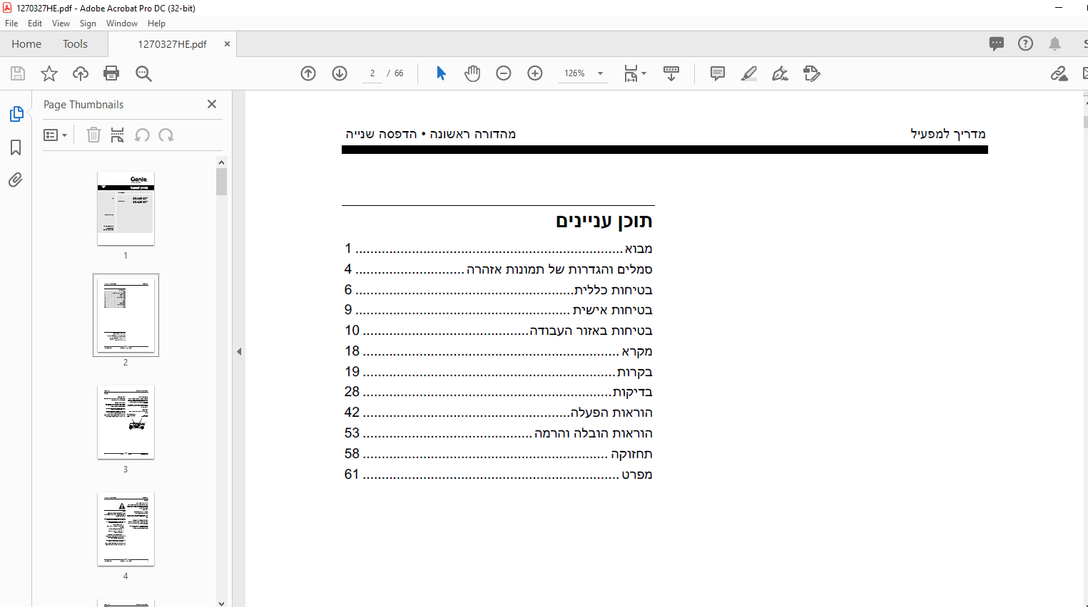The image size is (1088, 607).
Task: Open Help question mark icon
Action: click(x=1025, y=43)
